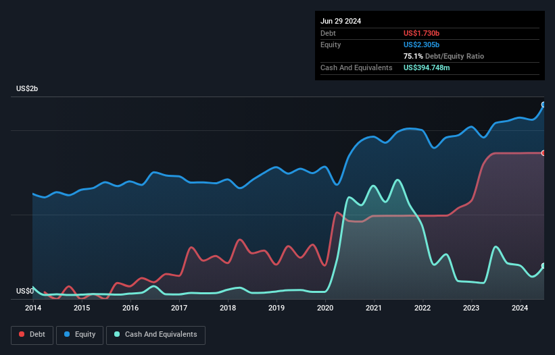Click the Equity row label in tooltip
Viewport: 555px width, 355px height.
coord(331,45)
